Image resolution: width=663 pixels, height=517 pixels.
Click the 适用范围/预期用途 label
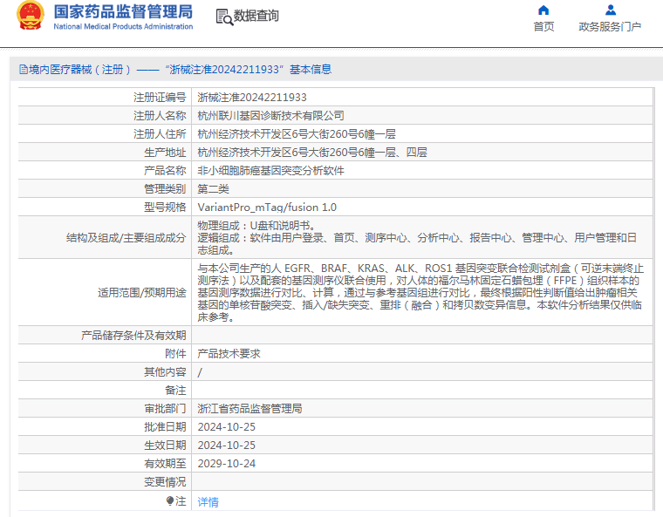tap(141, 293)
